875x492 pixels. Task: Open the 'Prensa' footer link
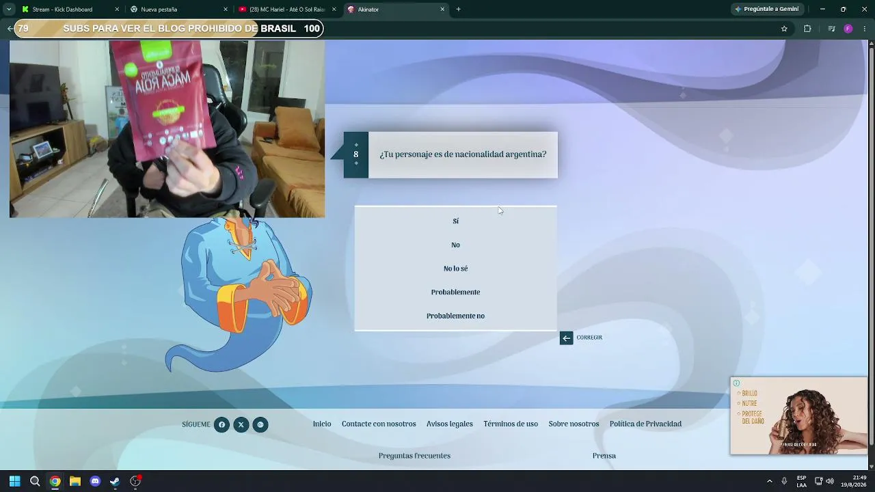pyautogui.click(x=604, y=456)
